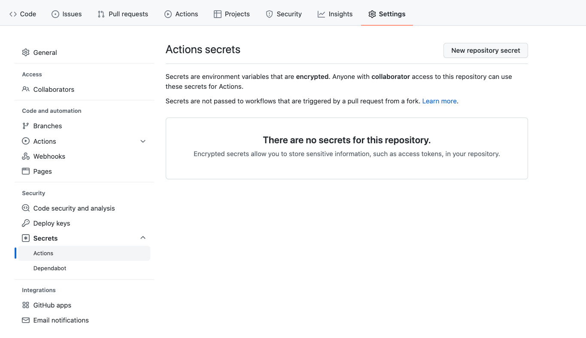Open the Pull requests tab
The height and width of the screenshot is (338, 586).
[x=123, y=14]
